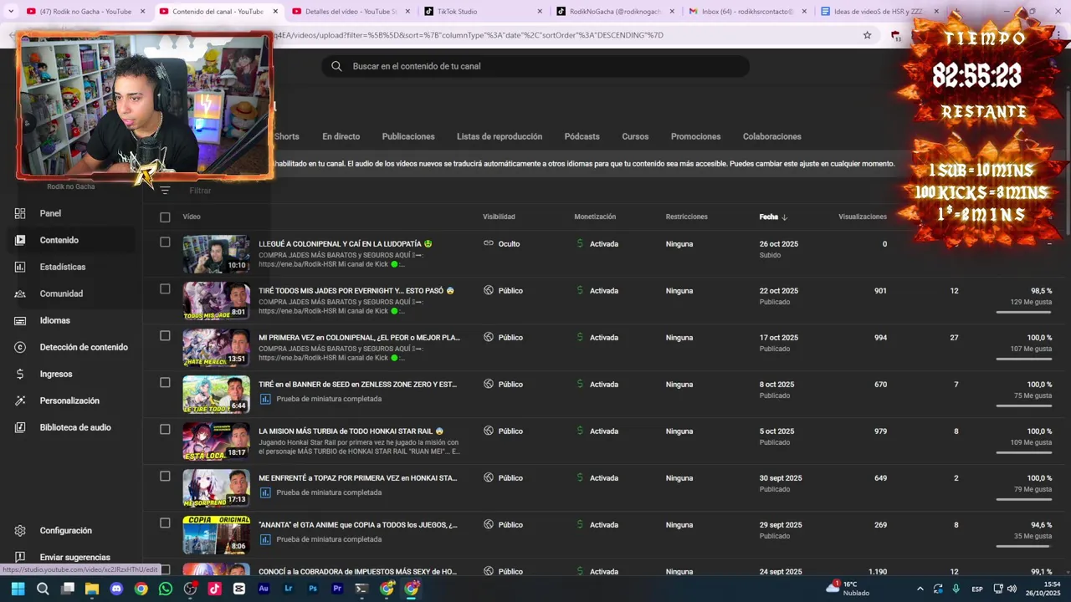Open the Windows Start menu
The width and height of the screenshot is (1071, 602).
[18, 589]
